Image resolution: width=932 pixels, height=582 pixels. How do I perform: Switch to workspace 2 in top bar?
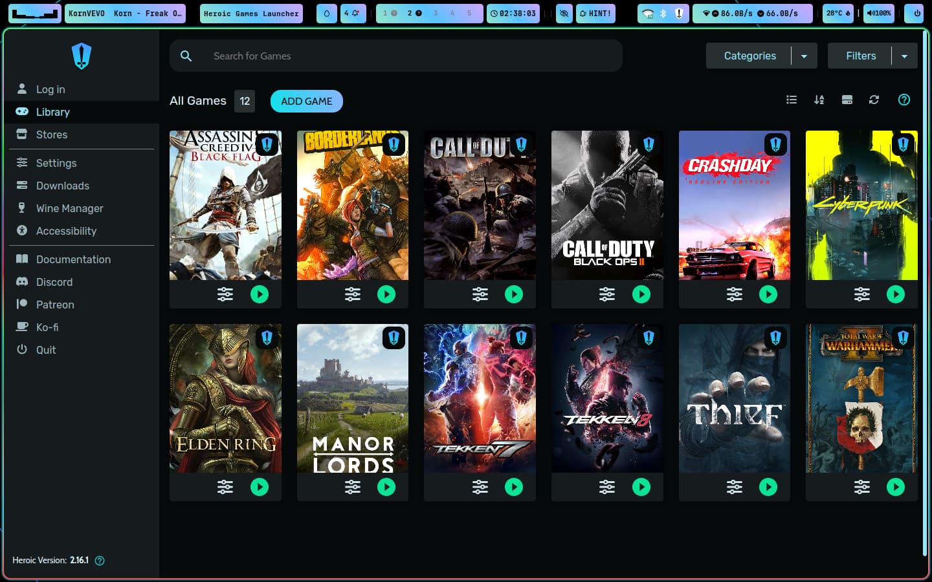click(x=414, y=13)
